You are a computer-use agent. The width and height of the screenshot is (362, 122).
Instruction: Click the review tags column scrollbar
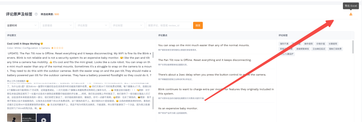point(353,47)
